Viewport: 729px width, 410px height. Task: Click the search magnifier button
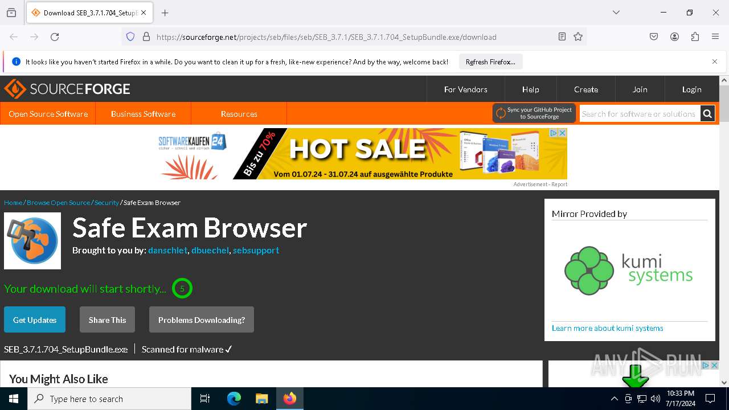click(x=707, y=114)
